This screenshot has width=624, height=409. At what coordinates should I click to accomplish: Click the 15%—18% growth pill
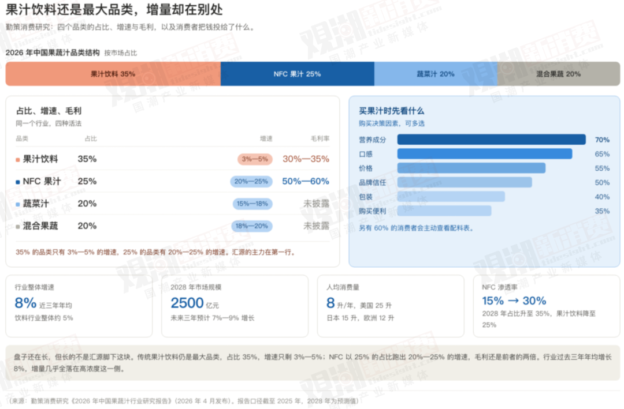click(252, 204)
